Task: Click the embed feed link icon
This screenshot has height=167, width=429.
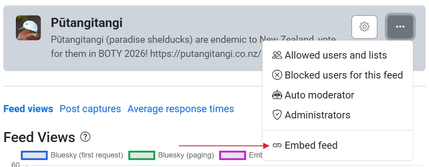Action: pyautogui.click(x=277, y=145)
